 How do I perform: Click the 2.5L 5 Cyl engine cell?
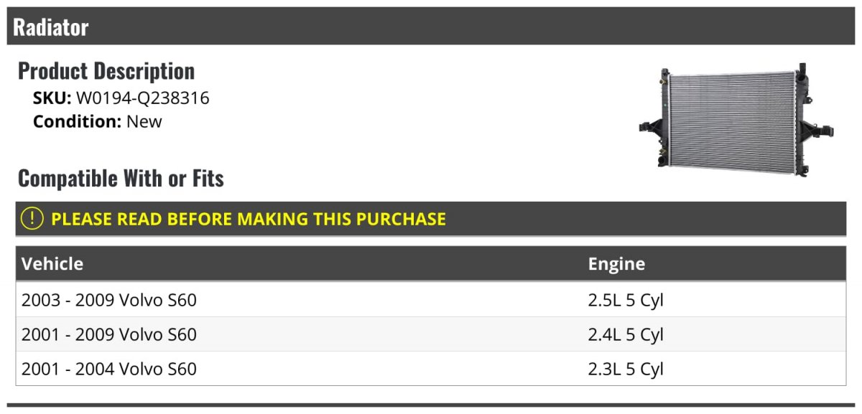pos(626,300)
